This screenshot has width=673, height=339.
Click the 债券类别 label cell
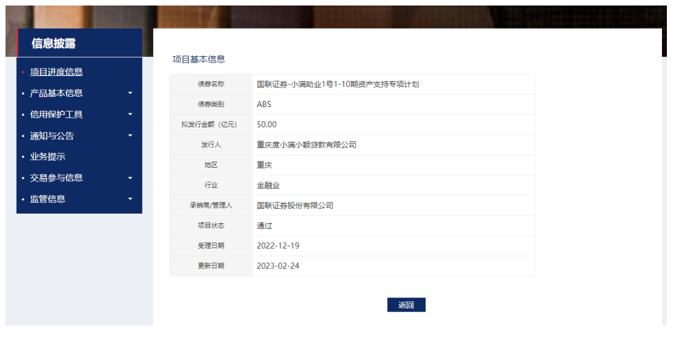[x=211, y=104]
